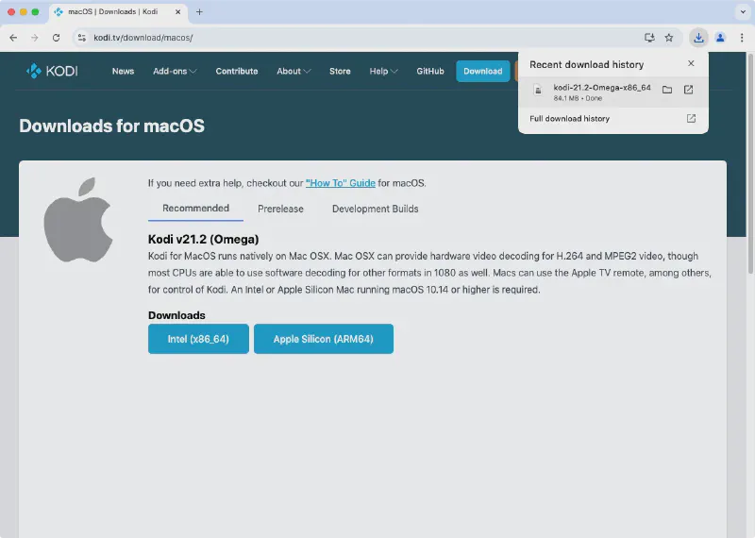This screenshot has height=538, width=755.
Task: Open site information icon in address bar
Action: [x=82, y=38]
